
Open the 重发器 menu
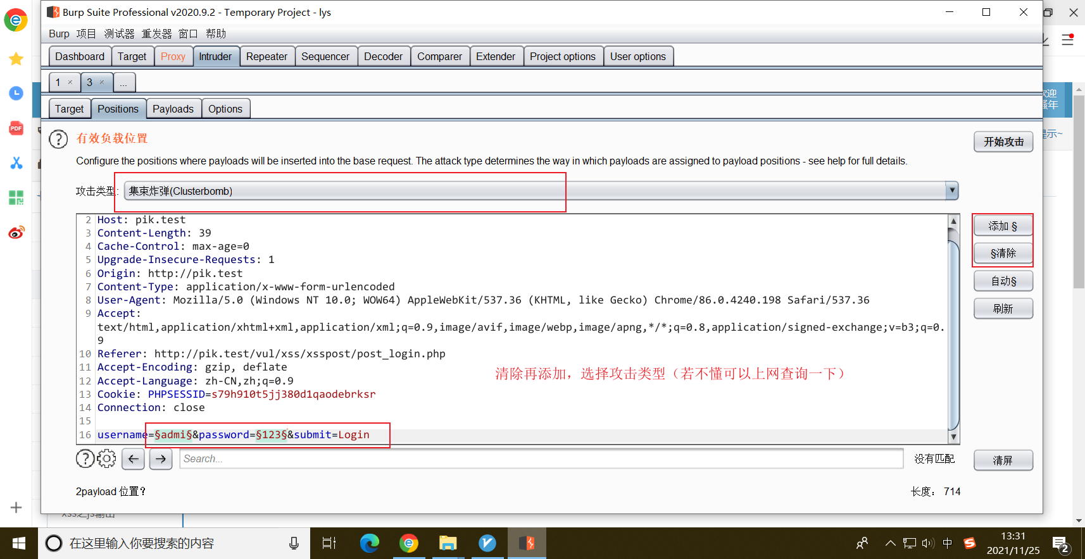[156, 34]
